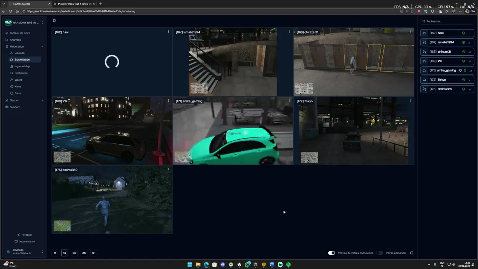Set grid size to 36 streams
Viewport: 478px width, 269px height.
point(84,253)
